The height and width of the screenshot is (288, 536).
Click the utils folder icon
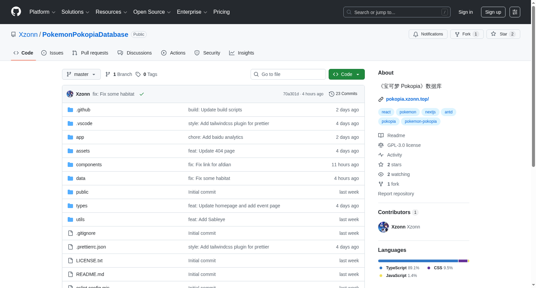tap(70, 219)
